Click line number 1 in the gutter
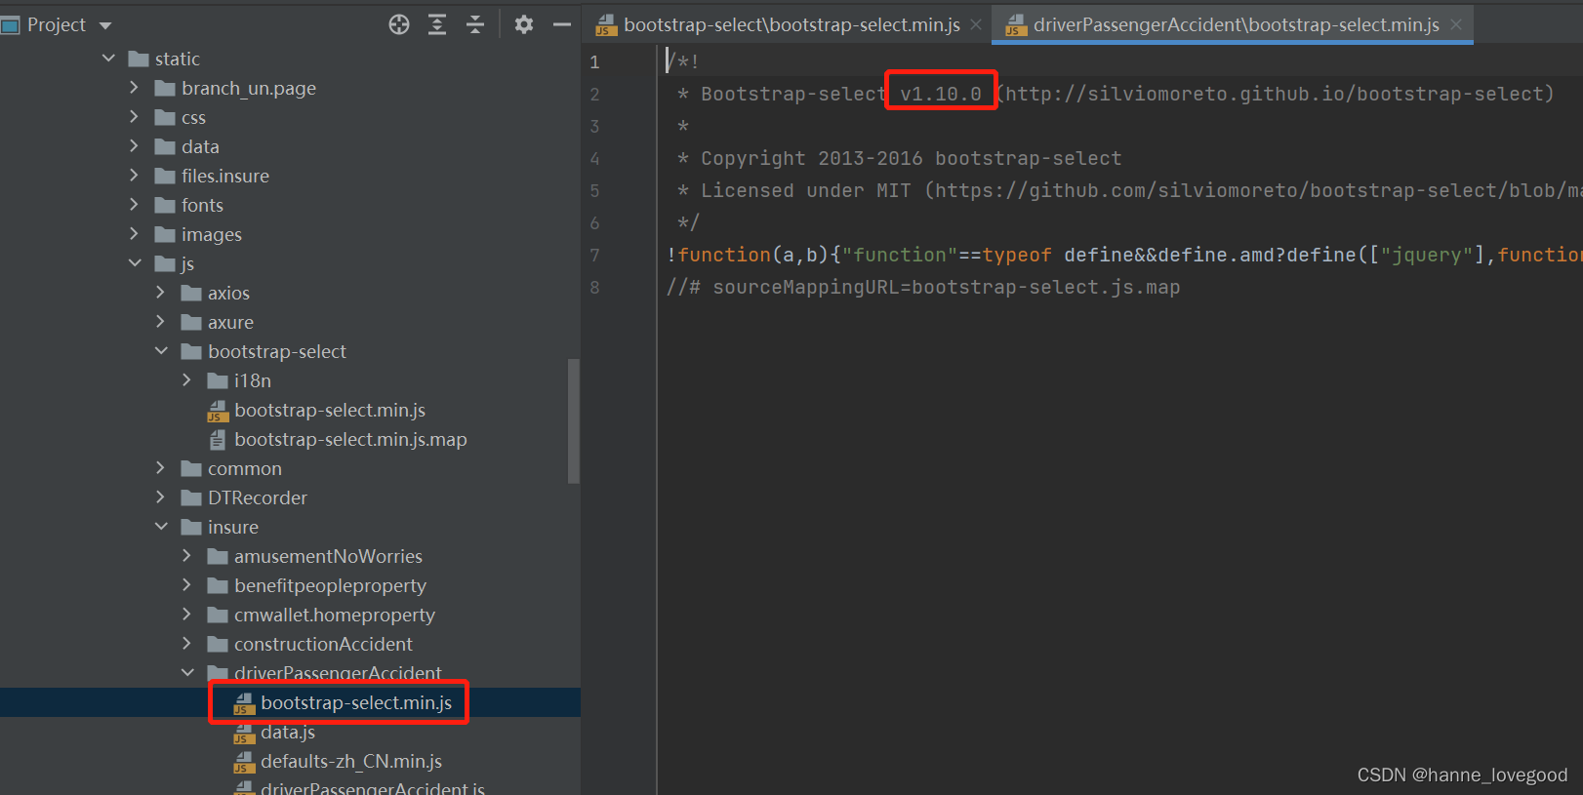 tap(594, 62)
